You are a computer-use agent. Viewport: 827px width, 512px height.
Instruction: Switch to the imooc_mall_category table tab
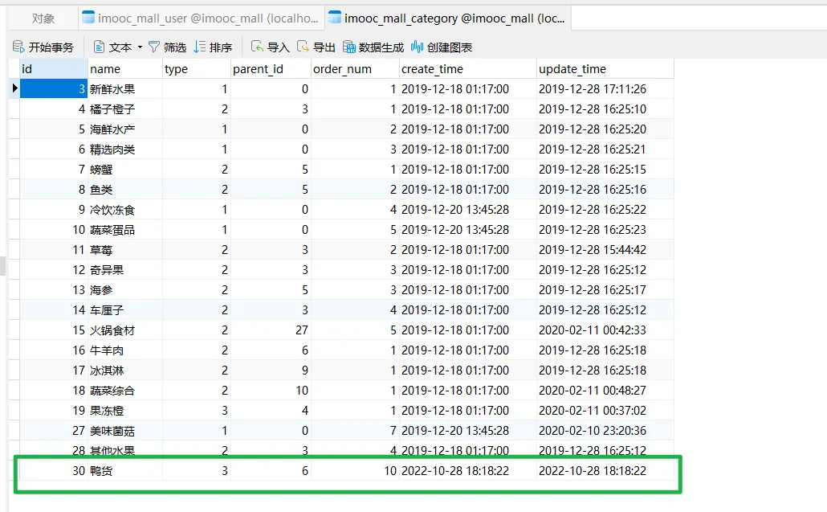(448, 18)
